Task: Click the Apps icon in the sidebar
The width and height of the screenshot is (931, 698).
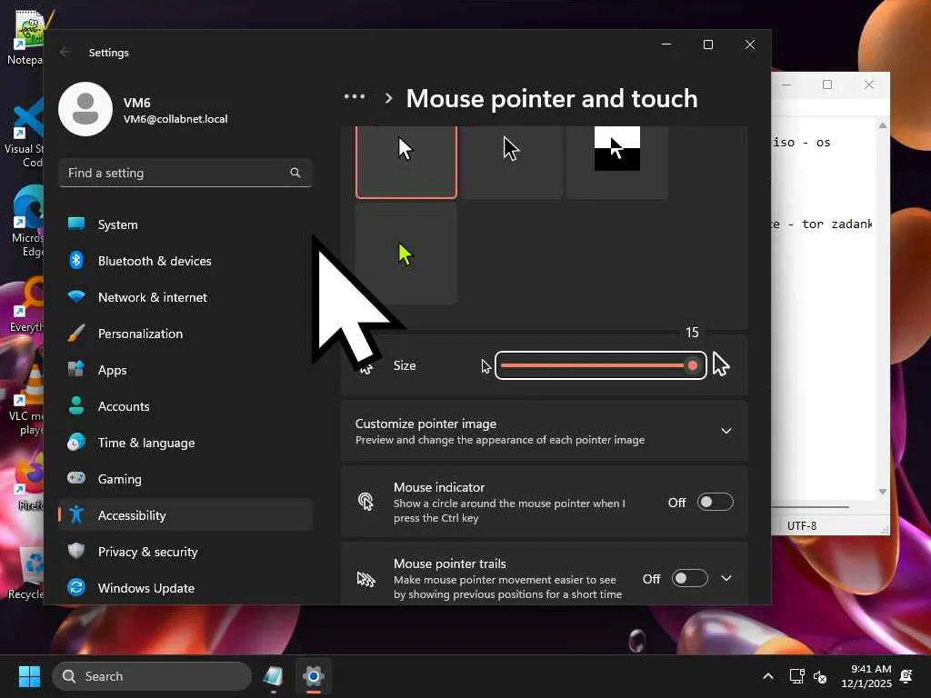Action: pyautogui.click(x=76, y=369)
